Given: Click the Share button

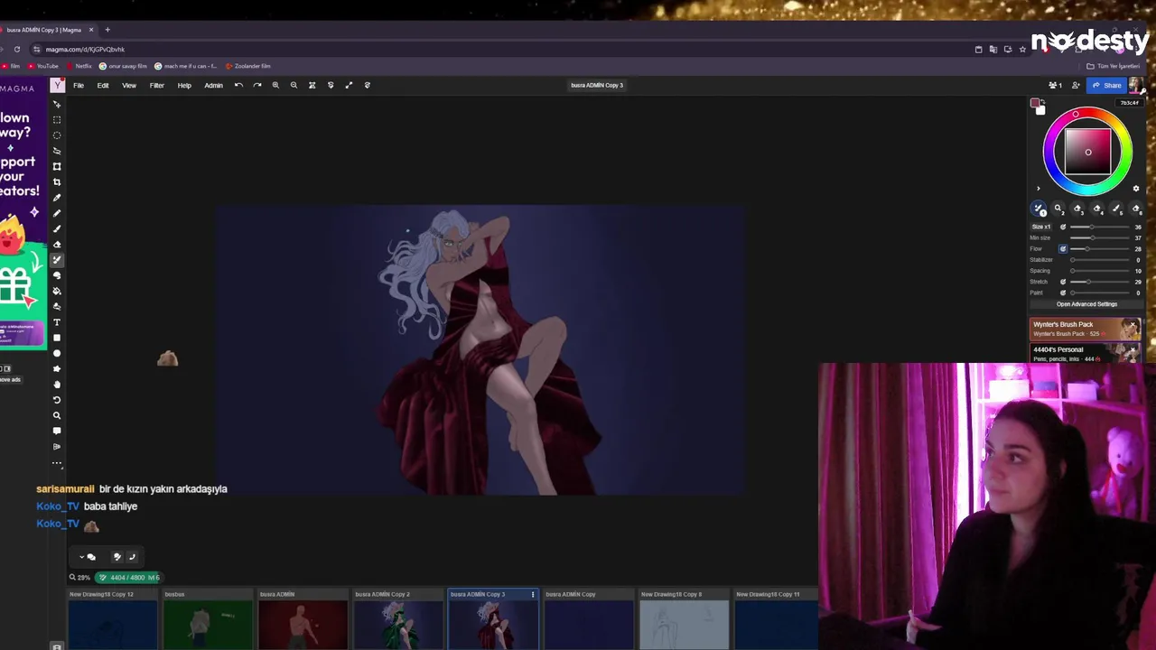Looking at the screenshot, I should click(1106, 85).
